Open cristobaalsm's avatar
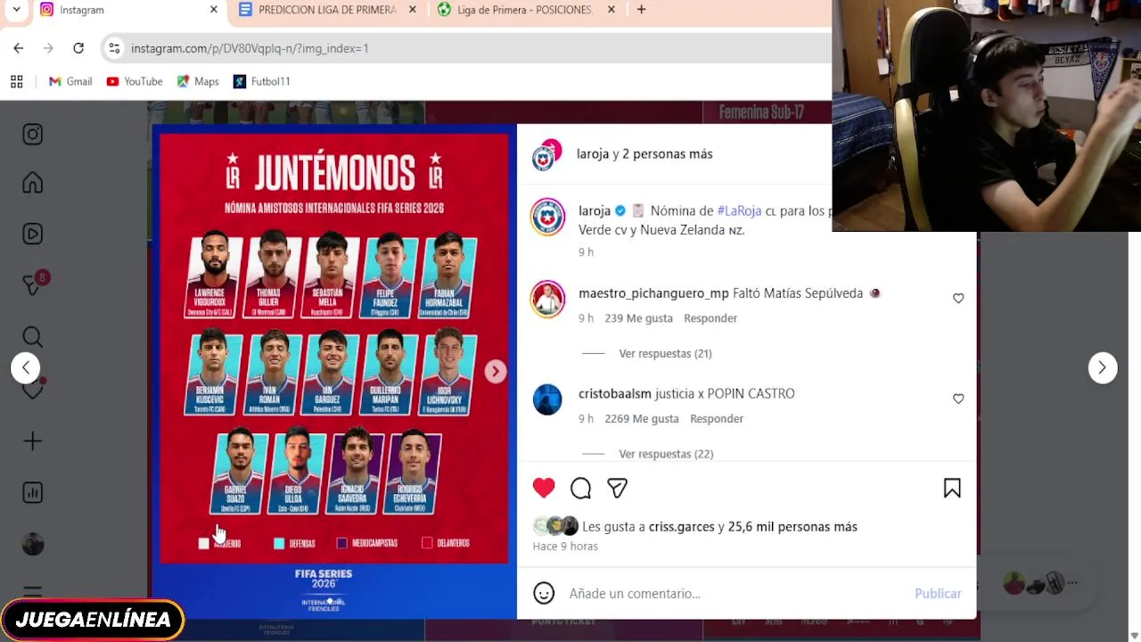Viewport: 1141px width, 642px height. pos(547,399)
